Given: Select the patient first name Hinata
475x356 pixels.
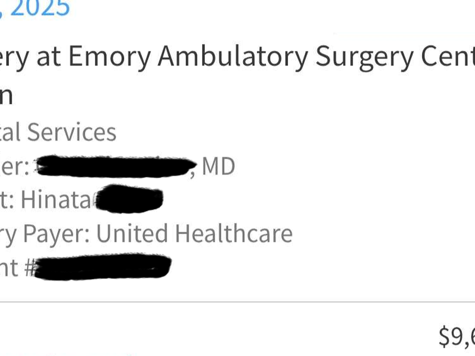Looking at the screenshot, I should (56, 200).
